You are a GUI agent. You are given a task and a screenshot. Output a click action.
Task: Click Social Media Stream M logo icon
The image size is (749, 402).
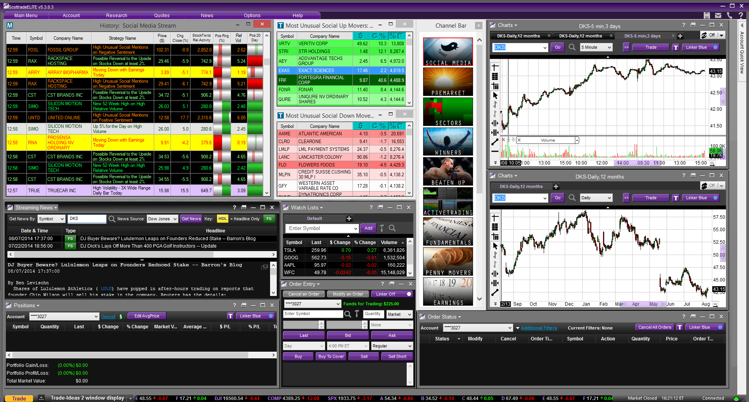[10, 25]
